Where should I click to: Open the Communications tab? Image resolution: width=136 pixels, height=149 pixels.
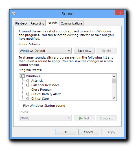pyautogui.click(x=72, y=23)
